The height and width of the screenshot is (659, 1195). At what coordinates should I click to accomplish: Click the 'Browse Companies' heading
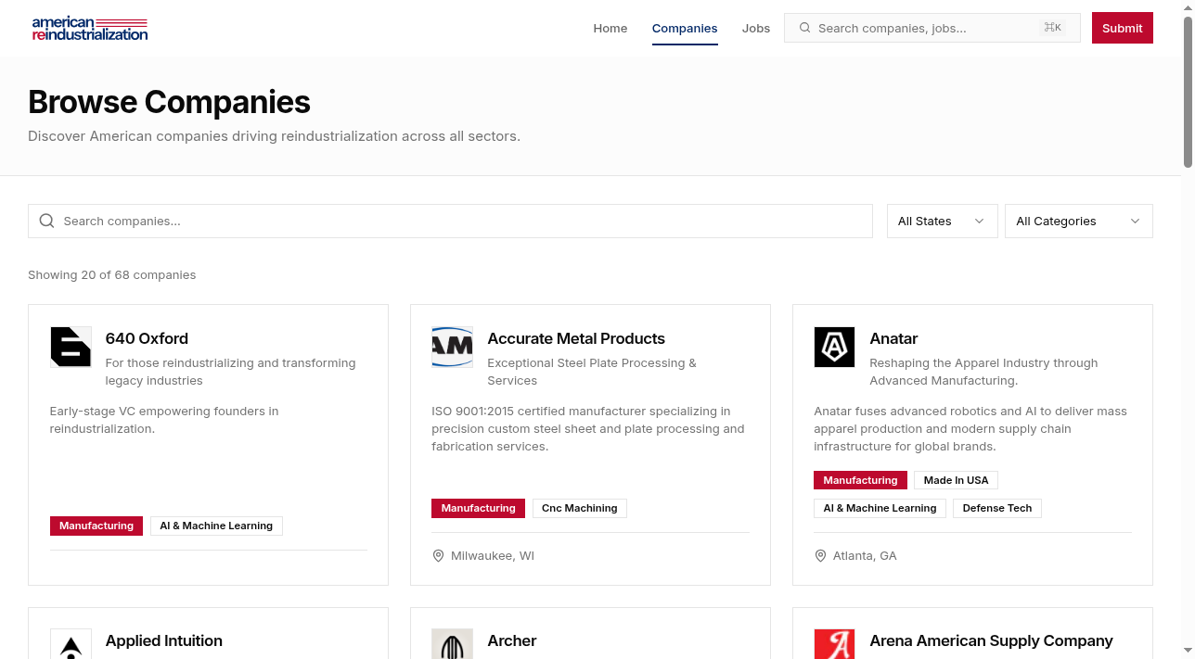point(169,102)
